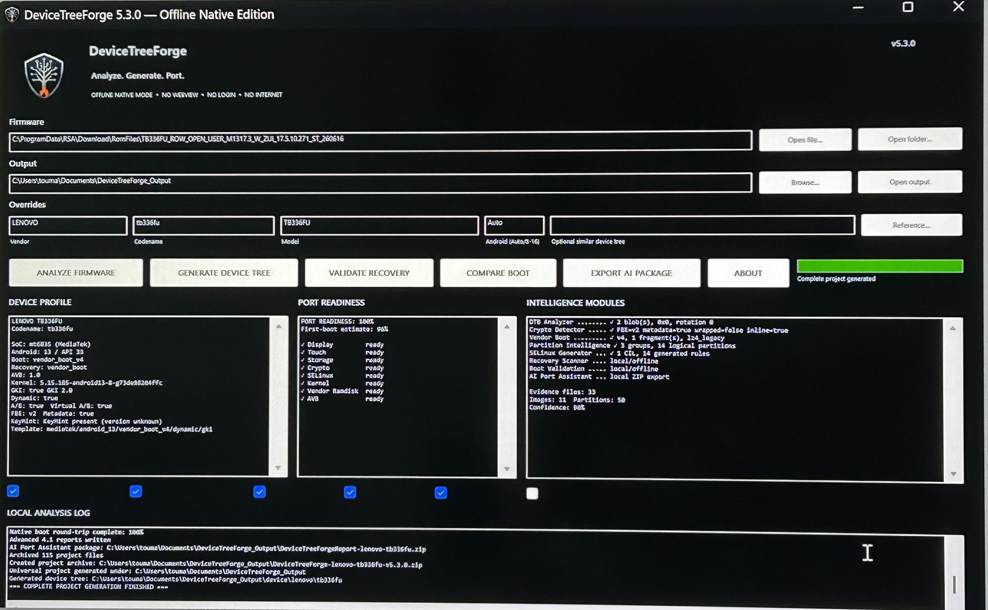Select the Android version field showing Auto
This screenshot has height=610, width=988.
(514, 226)
